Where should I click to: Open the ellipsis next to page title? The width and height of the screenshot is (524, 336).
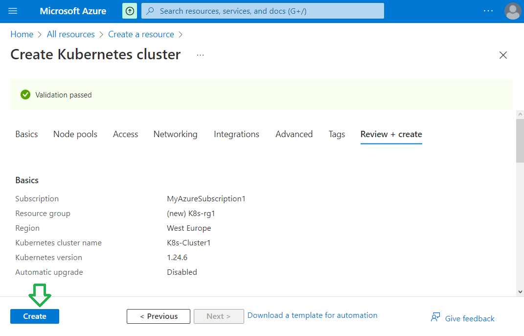(200, 55)
